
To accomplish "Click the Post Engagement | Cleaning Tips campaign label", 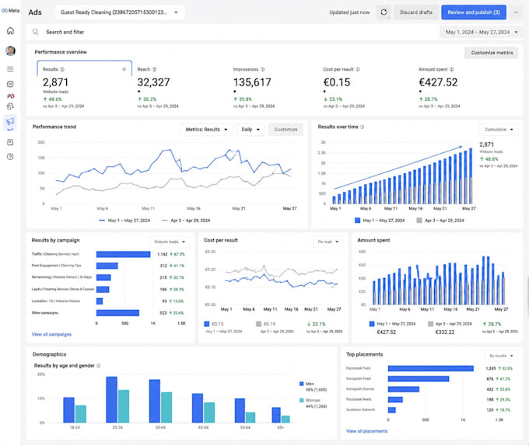I will [x=56, y=266].
